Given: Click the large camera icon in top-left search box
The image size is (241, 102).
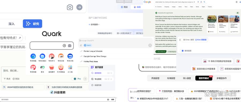Looking at the screenshot, I should (70, 7).
